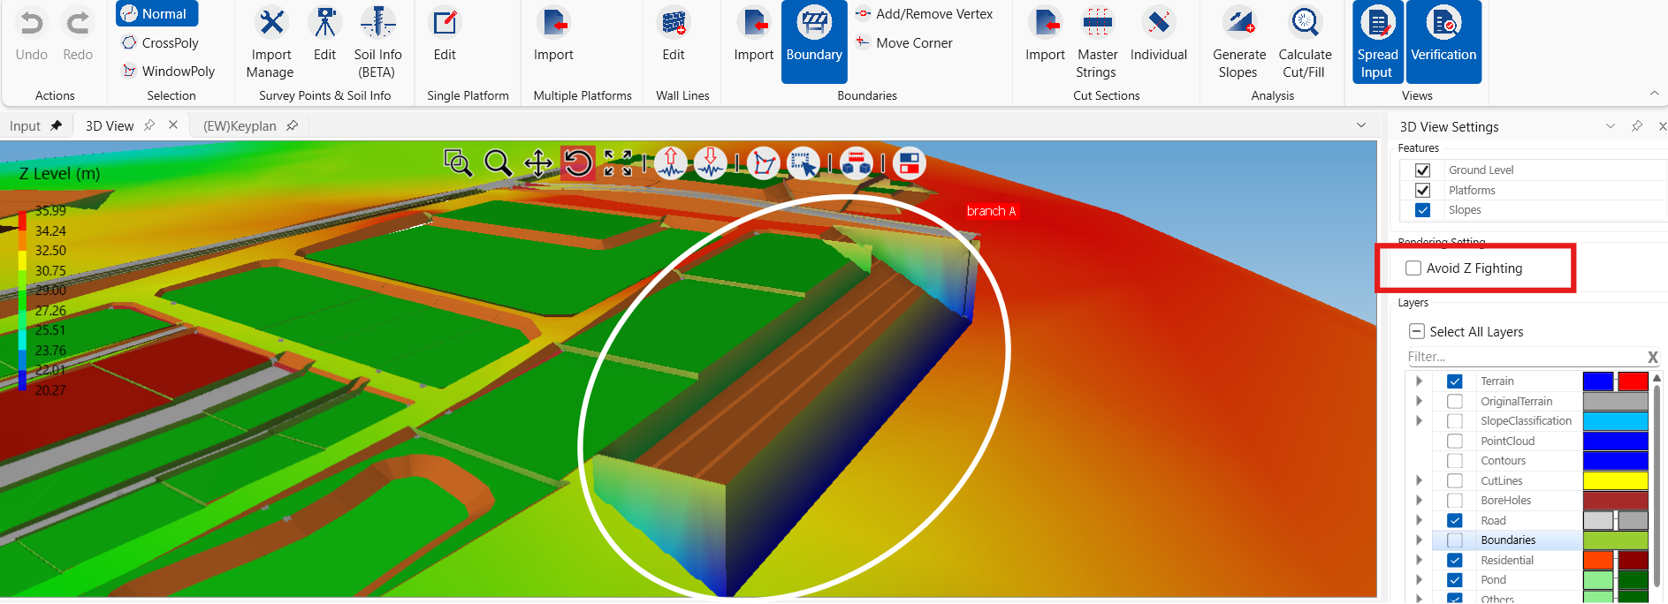Expand the CutLines layer node
Screen dimensions: 1668x604
pos(1419,480)
